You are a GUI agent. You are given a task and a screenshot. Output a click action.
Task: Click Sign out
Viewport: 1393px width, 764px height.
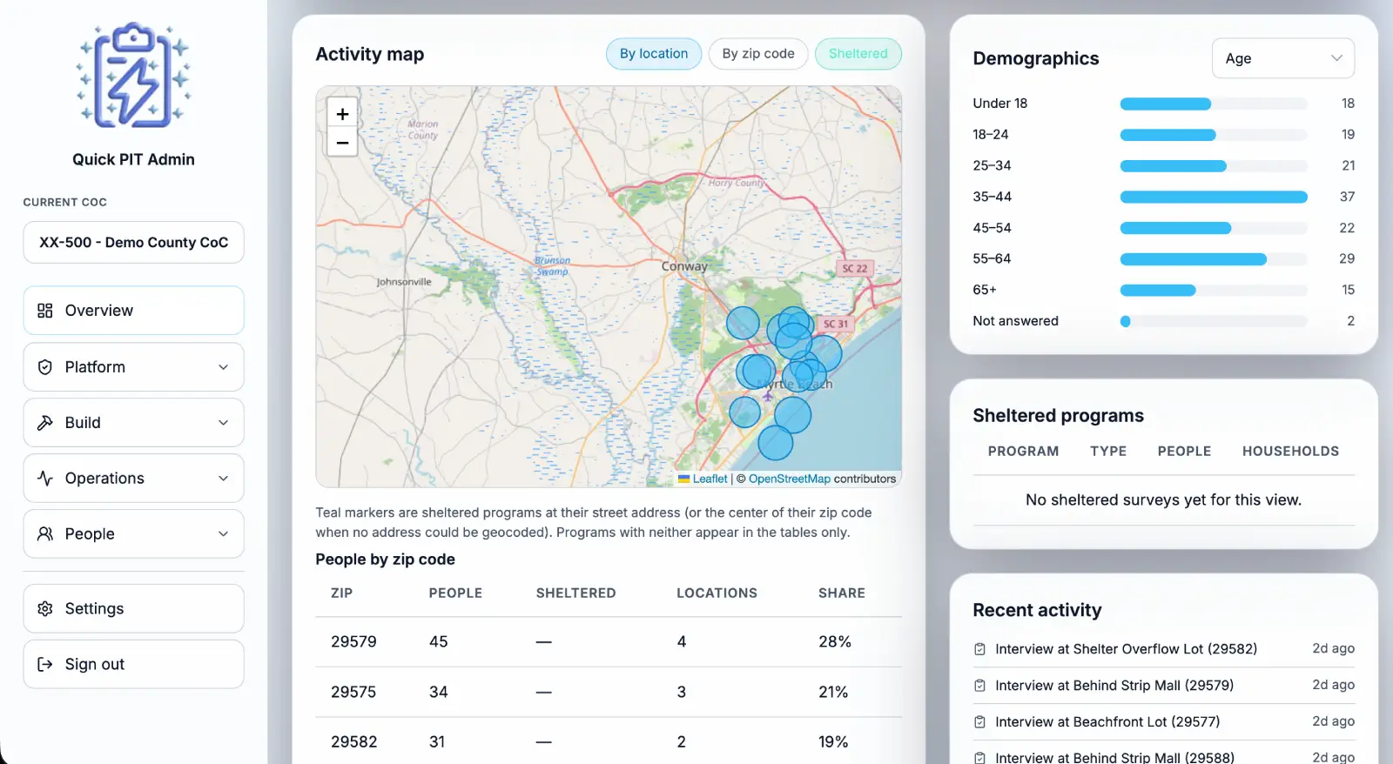[x=133, y=665]
